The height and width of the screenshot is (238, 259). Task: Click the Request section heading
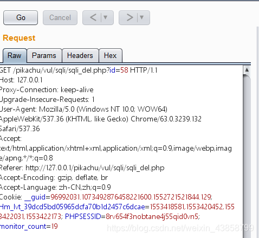pos(19,38)
